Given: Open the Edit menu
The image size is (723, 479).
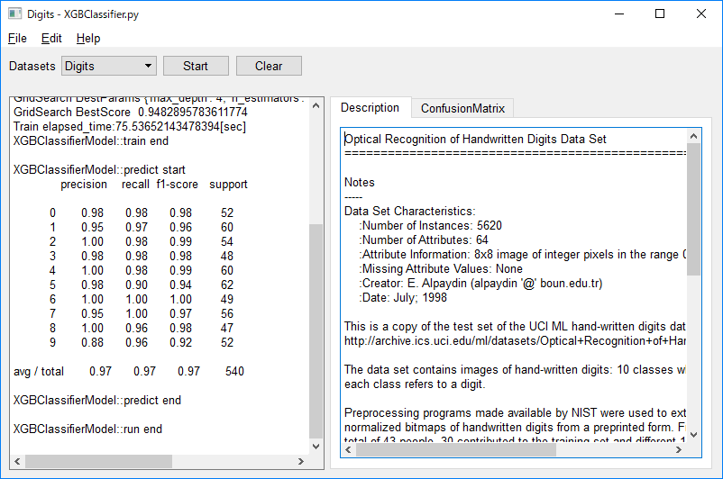Looking at the screenshot, I should 51,38.
